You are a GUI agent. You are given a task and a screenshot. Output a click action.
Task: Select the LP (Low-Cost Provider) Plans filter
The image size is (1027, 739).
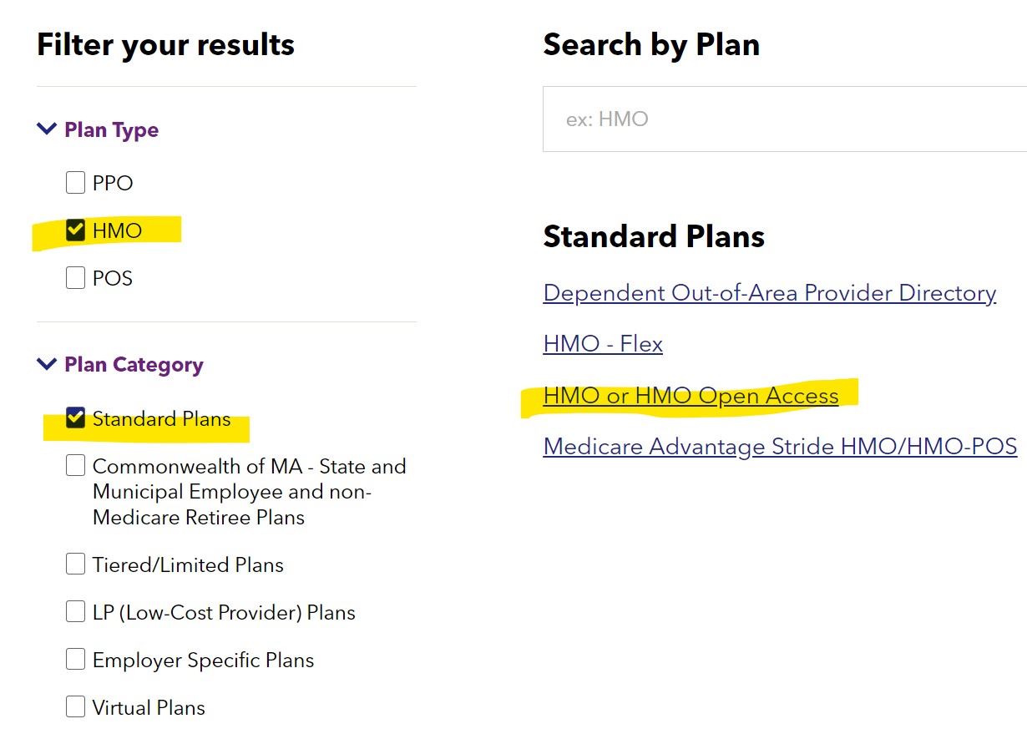coord(75,611)
